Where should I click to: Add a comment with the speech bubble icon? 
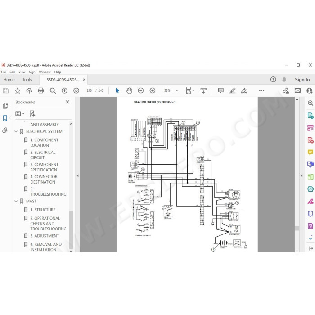coord(221,90)
